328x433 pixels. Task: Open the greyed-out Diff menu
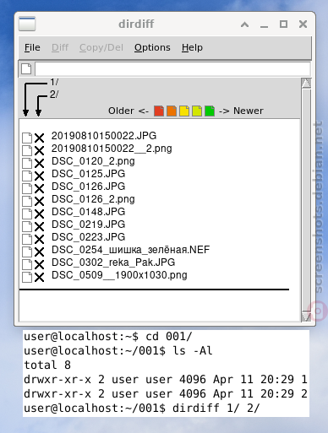click(x=60, y=47)
